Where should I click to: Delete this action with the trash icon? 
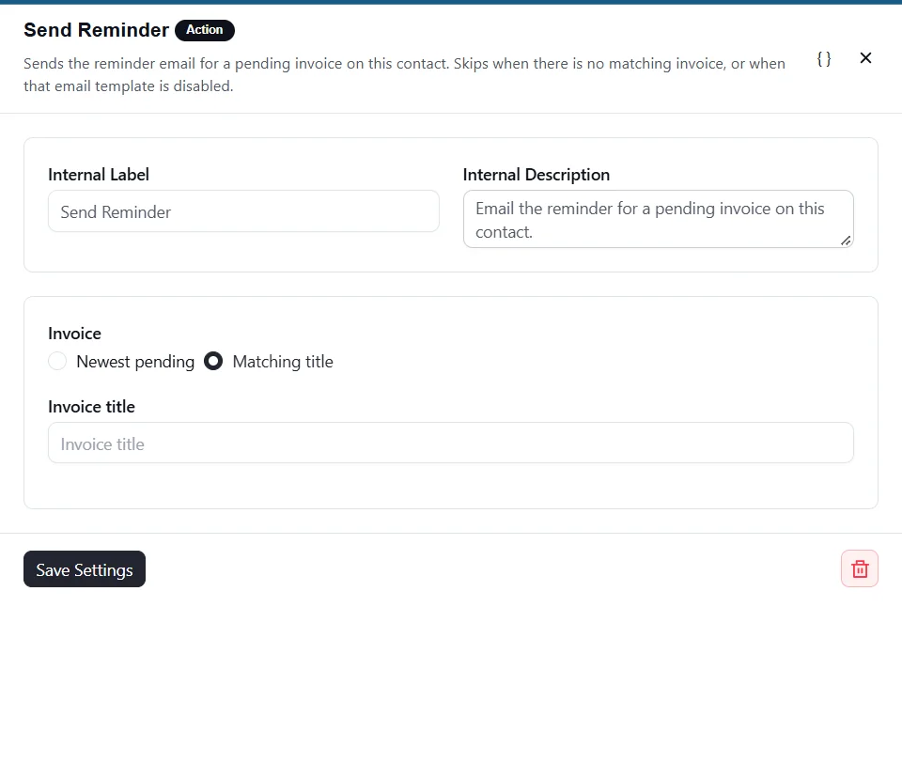tap(860, 568)
